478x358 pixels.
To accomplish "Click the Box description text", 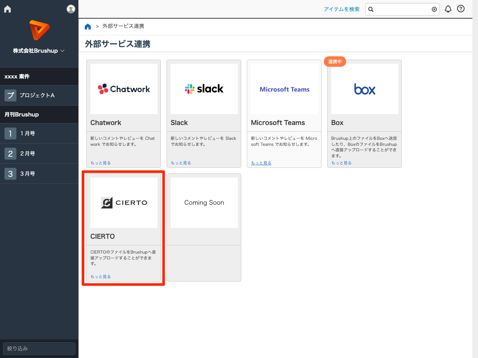I will pyautogui.click(x=364, y=147).
